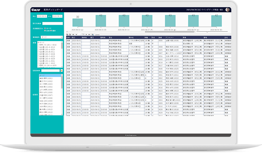Open the user avatar in header

pos(228,10)
